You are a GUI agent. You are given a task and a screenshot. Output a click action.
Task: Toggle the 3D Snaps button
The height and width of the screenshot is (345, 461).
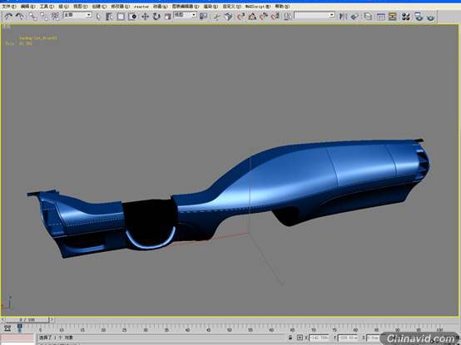240,17
